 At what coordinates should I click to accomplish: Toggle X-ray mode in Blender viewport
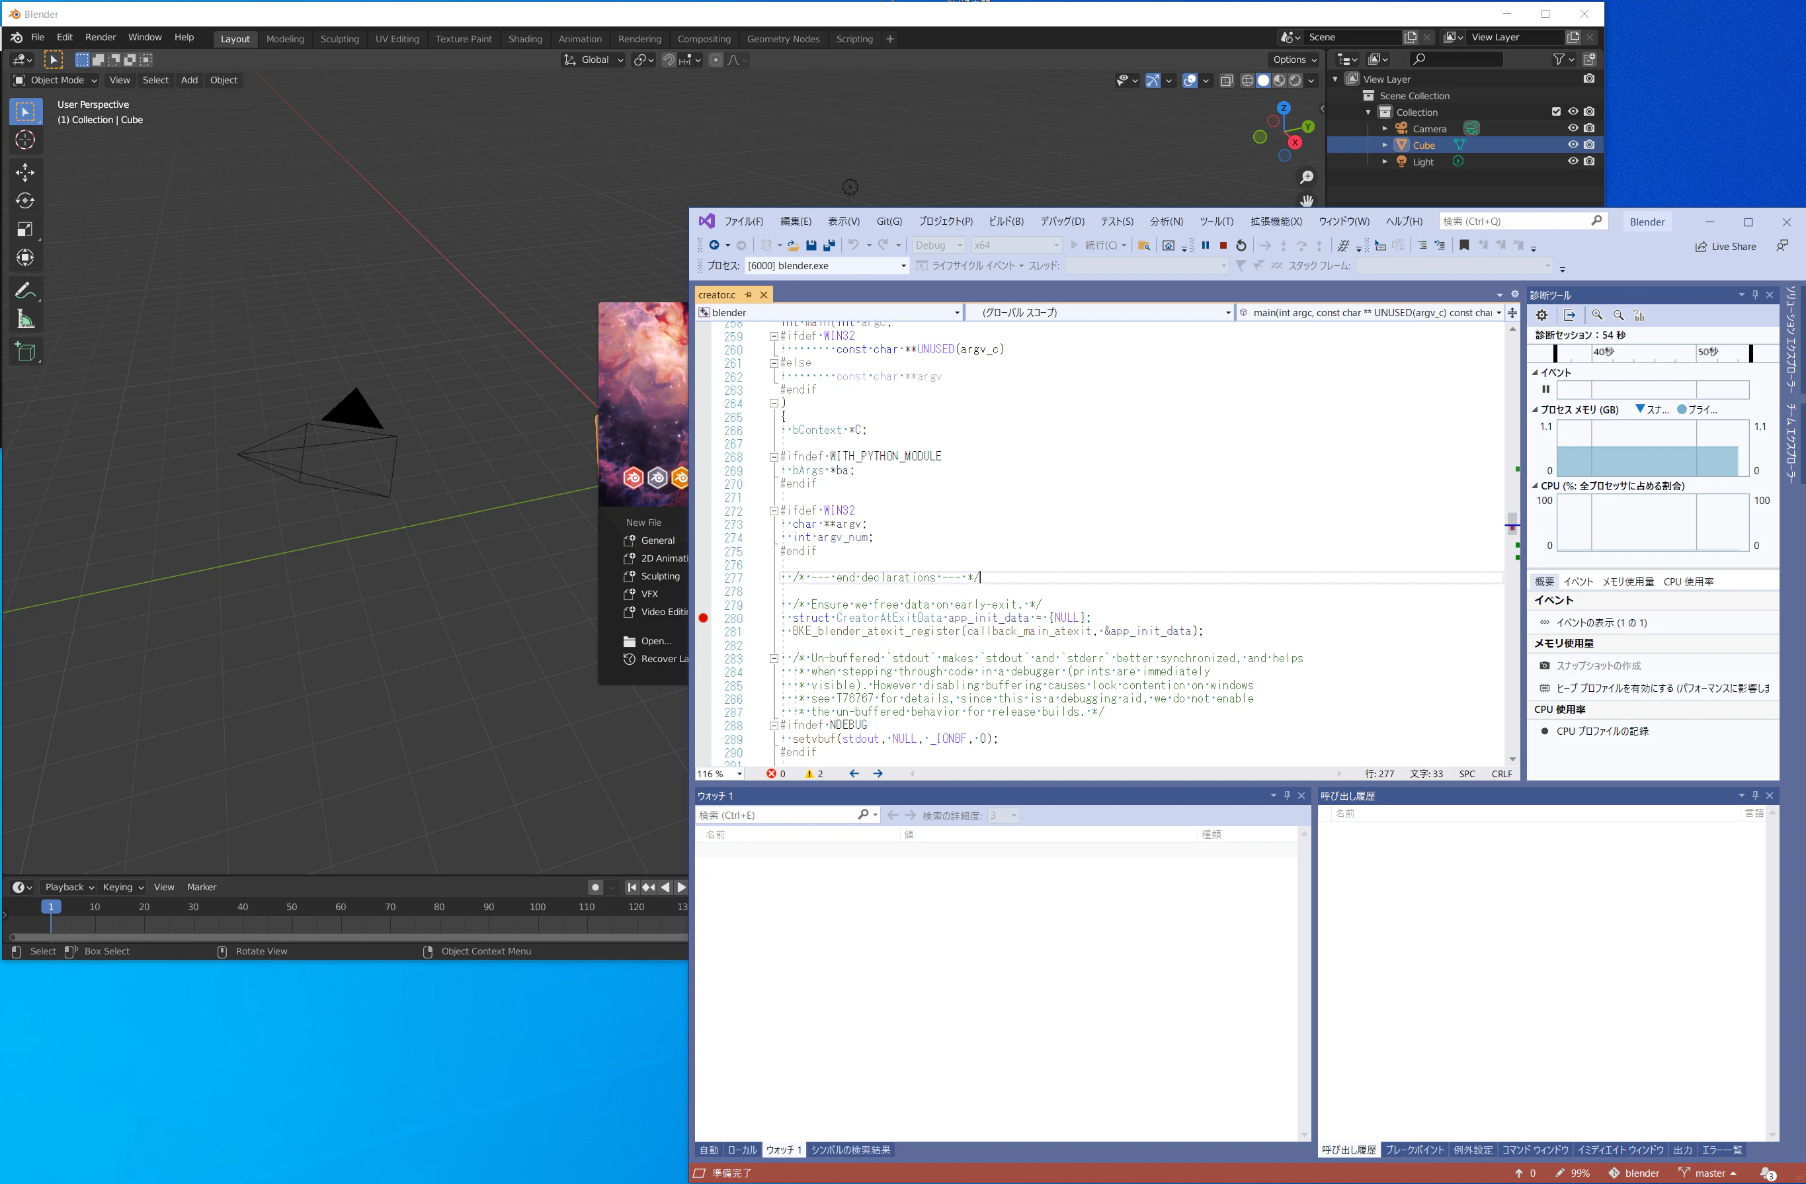point(1227,81)
